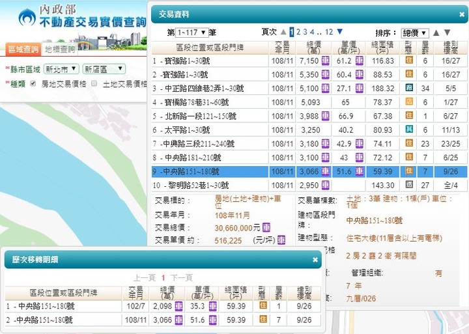Click current page 1 indicator
469x334 pixels.
(x=292, y=32)
